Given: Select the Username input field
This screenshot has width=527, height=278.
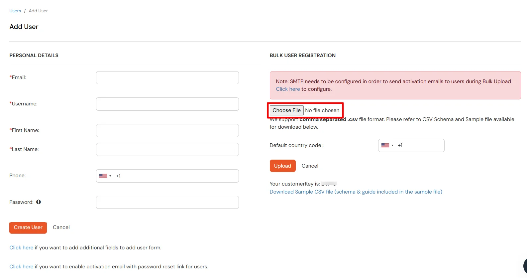Looking at the screenshot, I should (x=167, y=104).
